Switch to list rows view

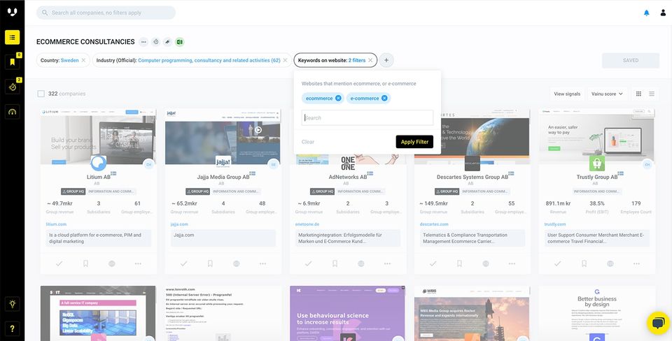652,94
